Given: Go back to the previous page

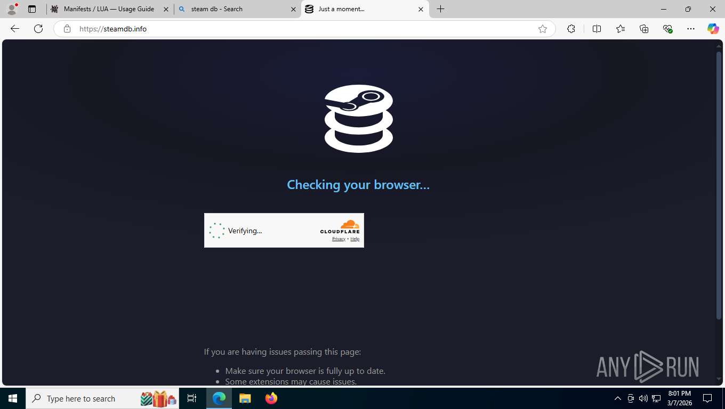Looking at the screenshot, I should (x=15, y=29).
